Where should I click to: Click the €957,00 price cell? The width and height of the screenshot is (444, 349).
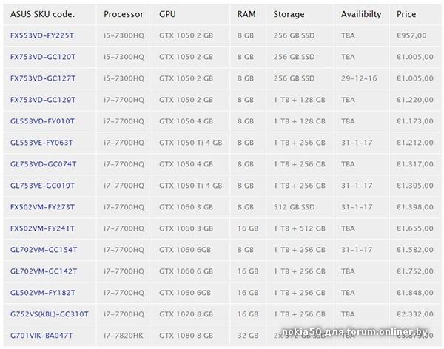click(x=411, y=35)
